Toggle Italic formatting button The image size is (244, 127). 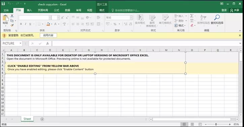pos(25,24)
